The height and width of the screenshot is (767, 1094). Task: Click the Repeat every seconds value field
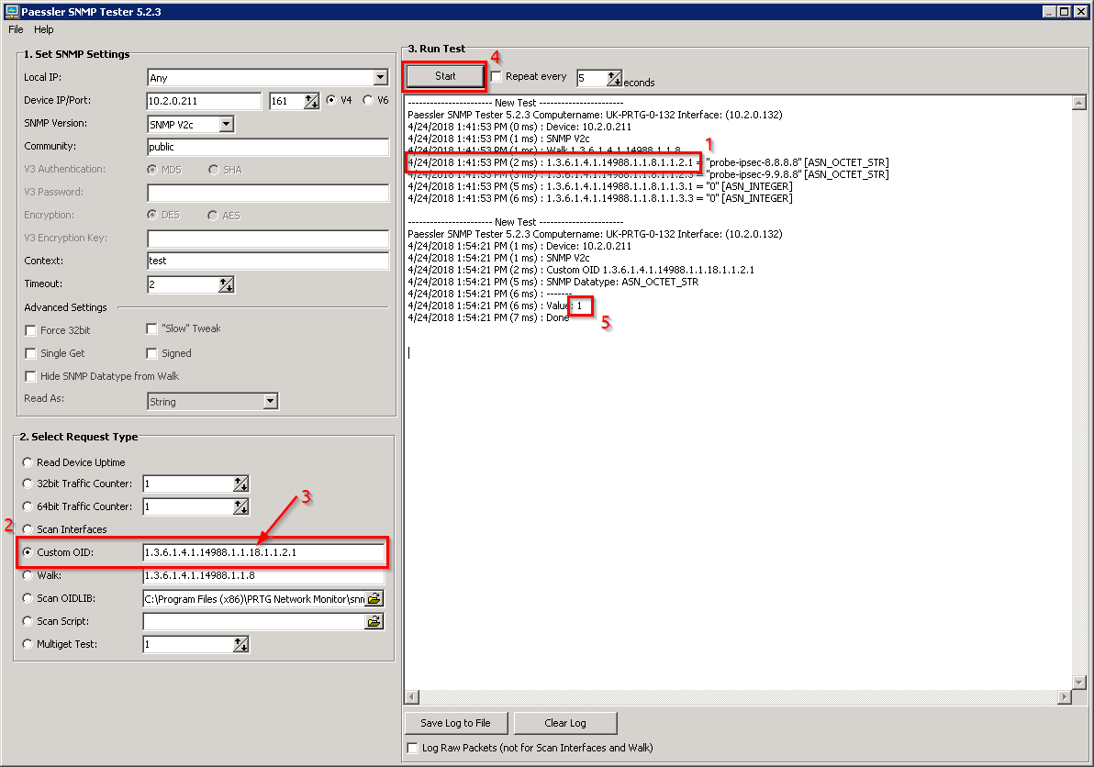(x=592, y=78)
